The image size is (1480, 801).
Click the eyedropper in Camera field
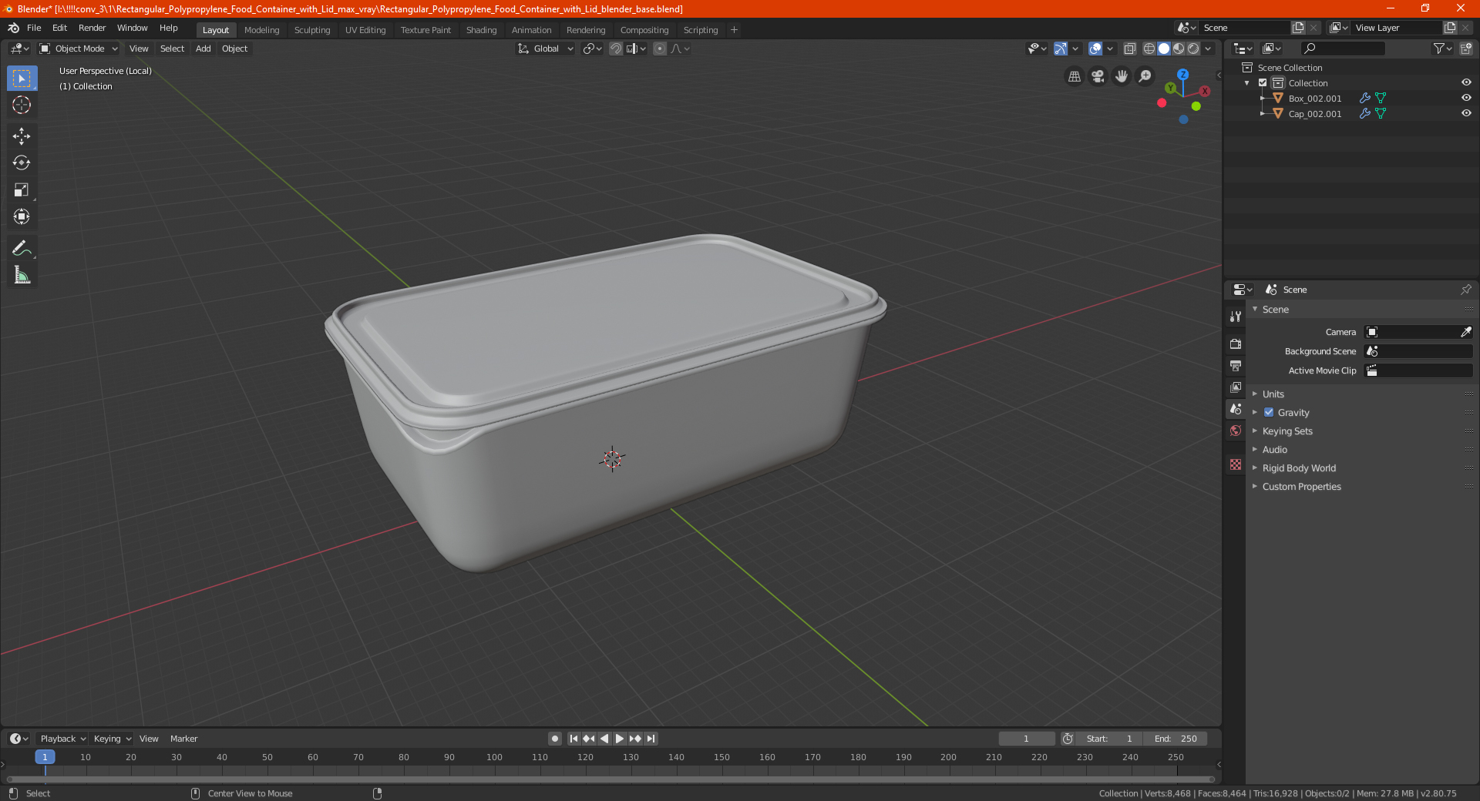click(1465, 332)
